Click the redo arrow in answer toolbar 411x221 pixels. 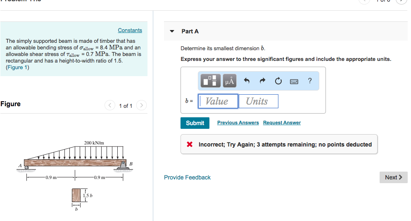262,81
